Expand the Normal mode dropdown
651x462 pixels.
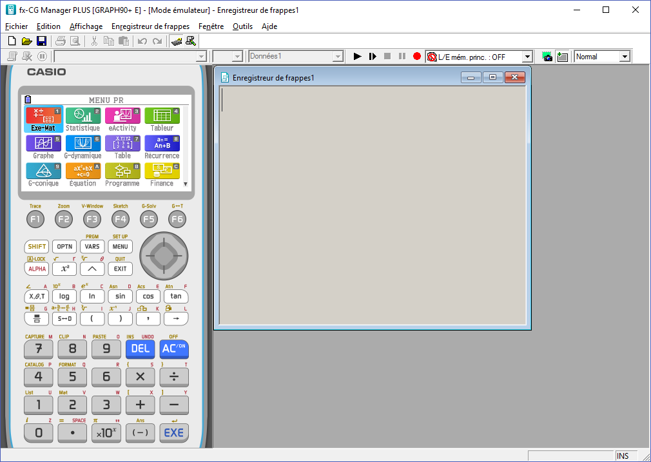pyautogui.click(x=625, y=57)
